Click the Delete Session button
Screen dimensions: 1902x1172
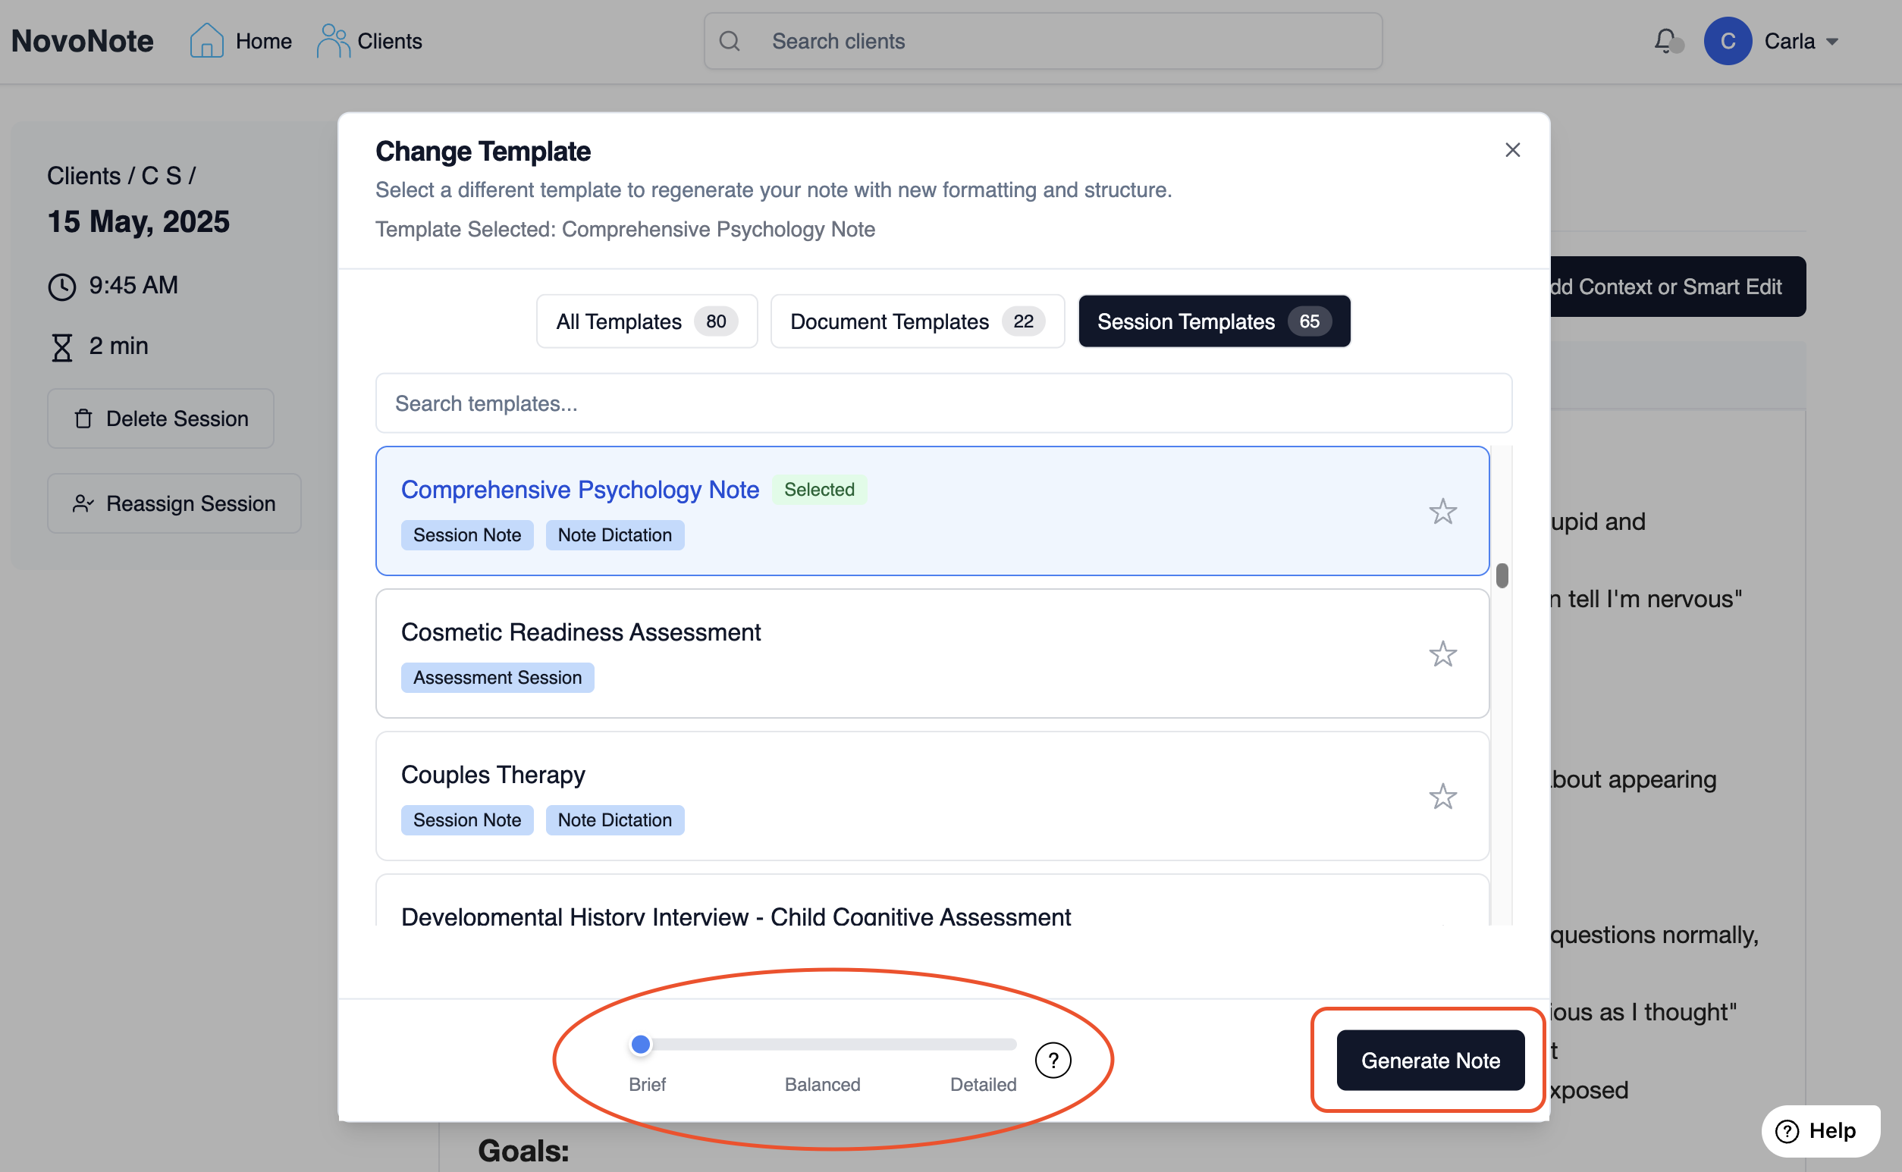coord(161,418)
